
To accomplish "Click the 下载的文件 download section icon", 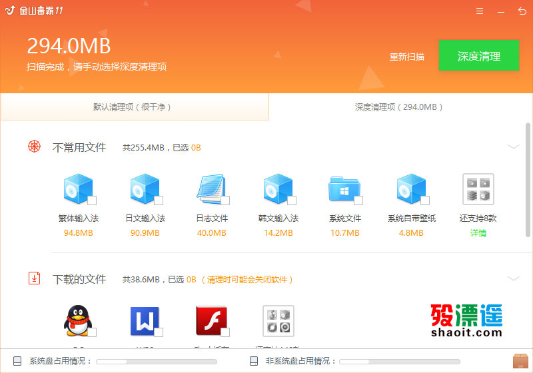I will click(x=35, y=278).
